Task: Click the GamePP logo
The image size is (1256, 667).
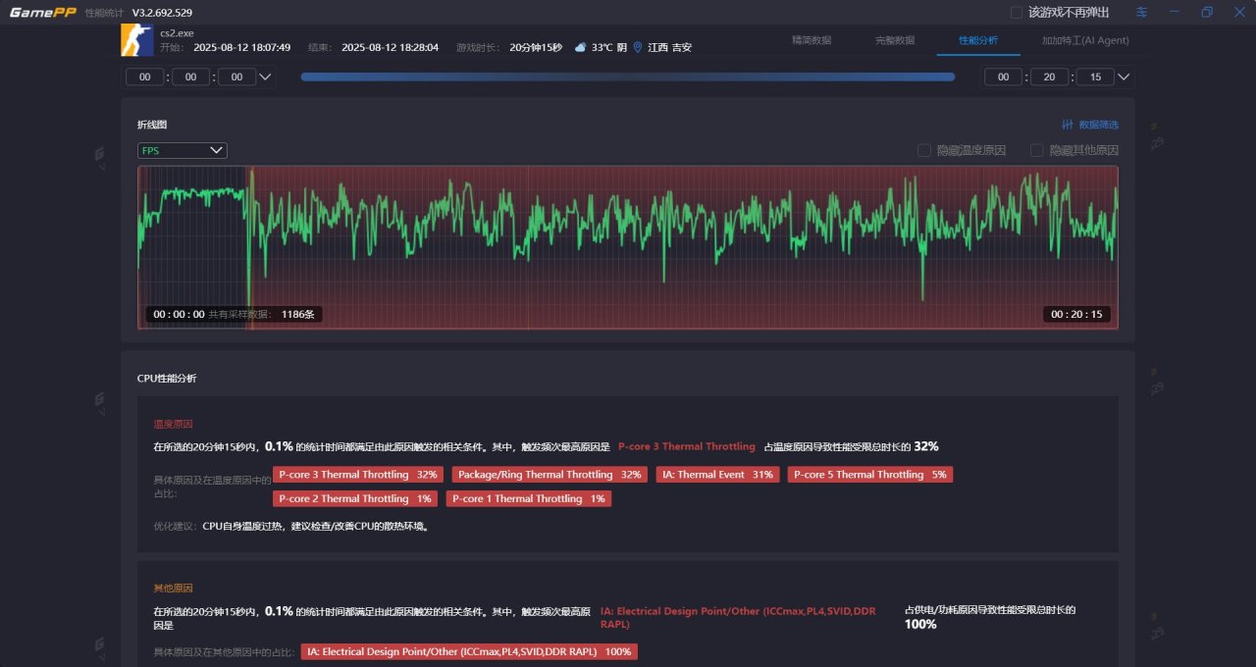Action: [x=42, y=13]
